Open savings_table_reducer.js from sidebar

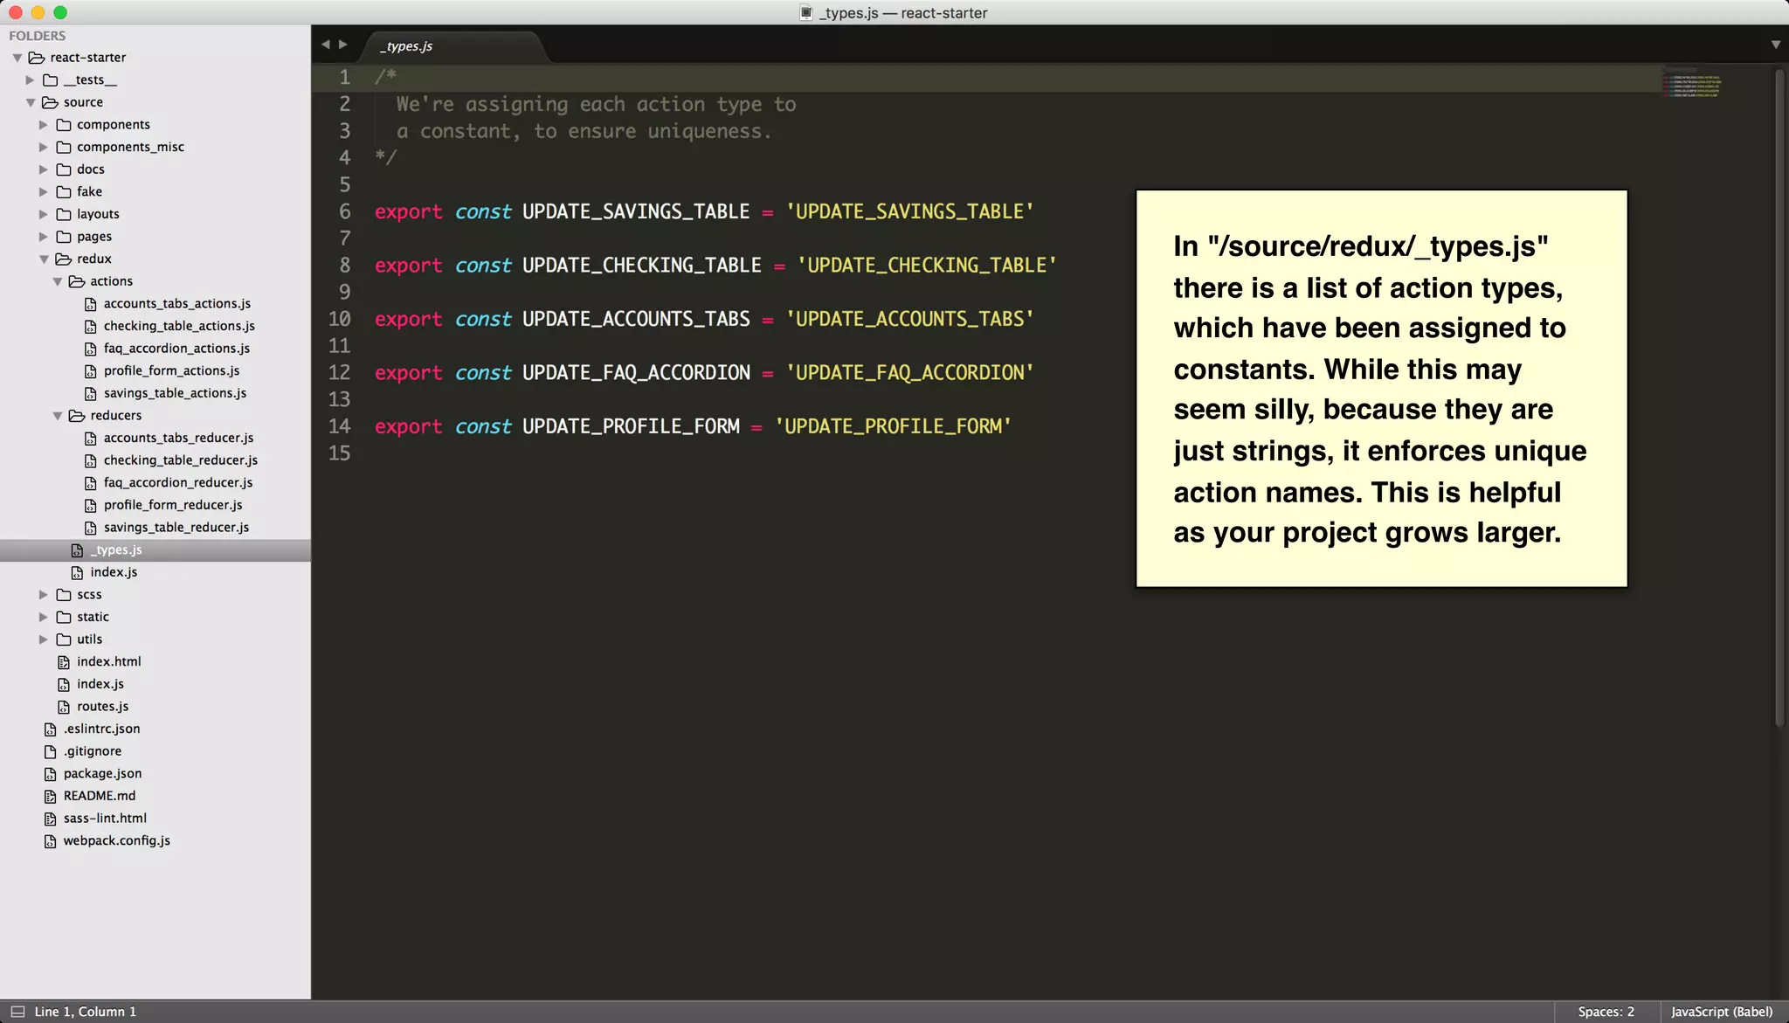point(176,528)
